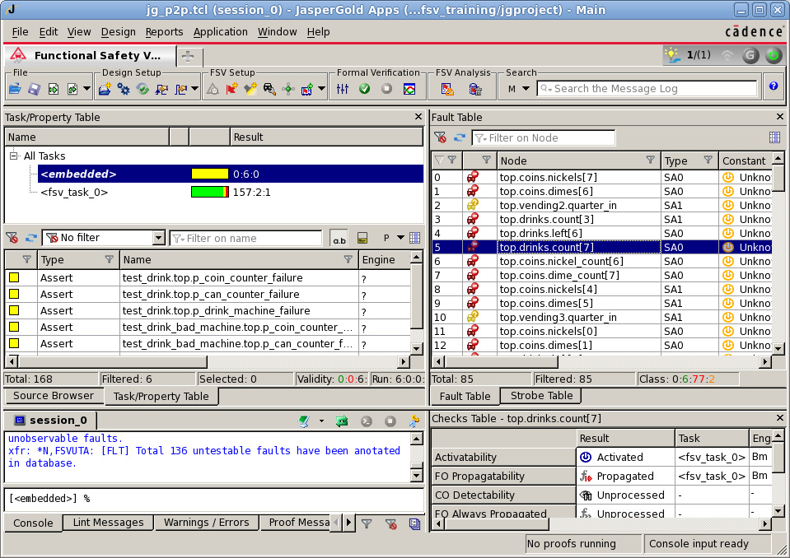Close the Task/Property Table panel

tap(418, 117)
